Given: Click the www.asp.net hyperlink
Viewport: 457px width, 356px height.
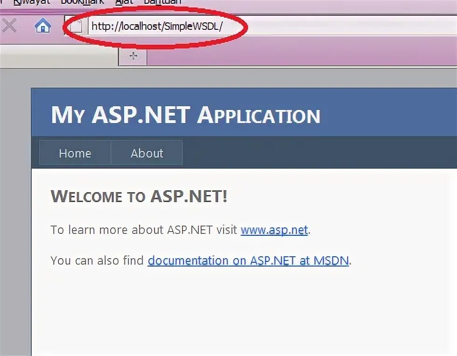Looking at the screenshot, I should point(274,230).
